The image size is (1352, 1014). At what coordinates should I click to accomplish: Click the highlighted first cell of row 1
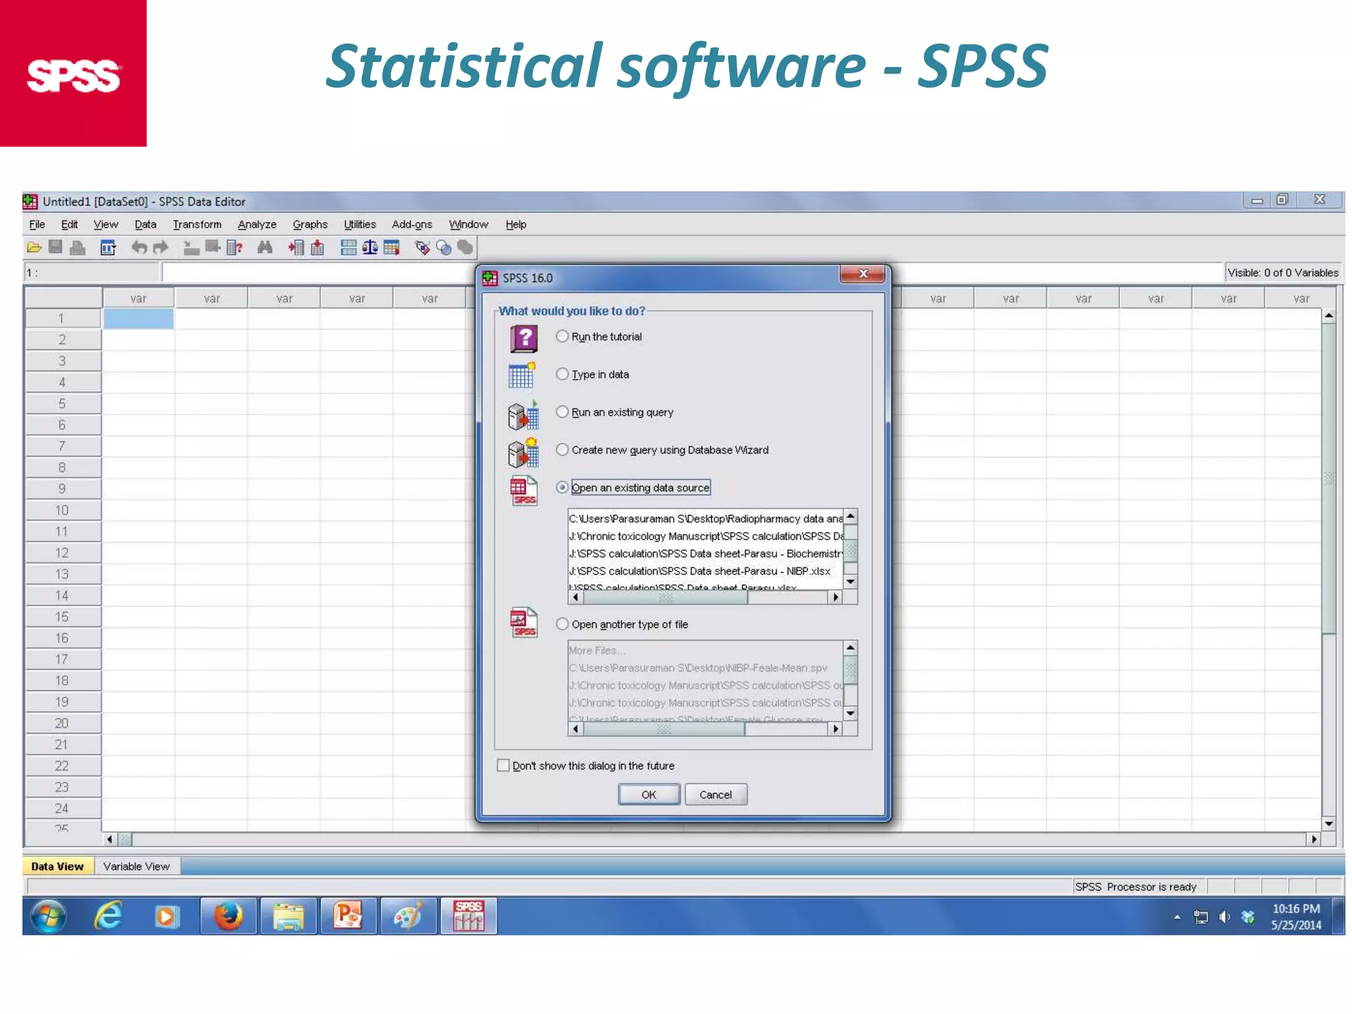click(x=138, y=318)
